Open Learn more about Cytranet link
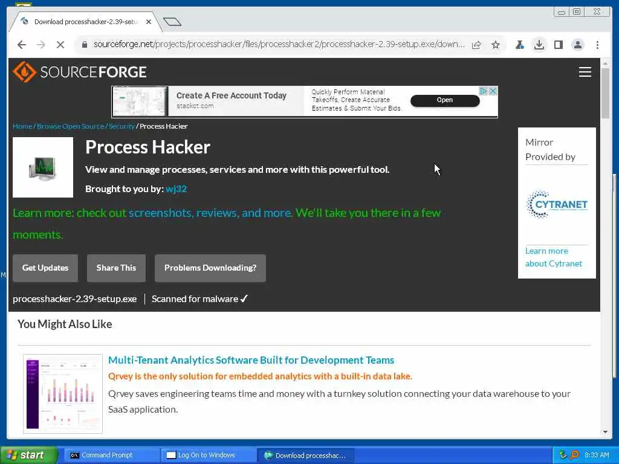 pos(554,257)
